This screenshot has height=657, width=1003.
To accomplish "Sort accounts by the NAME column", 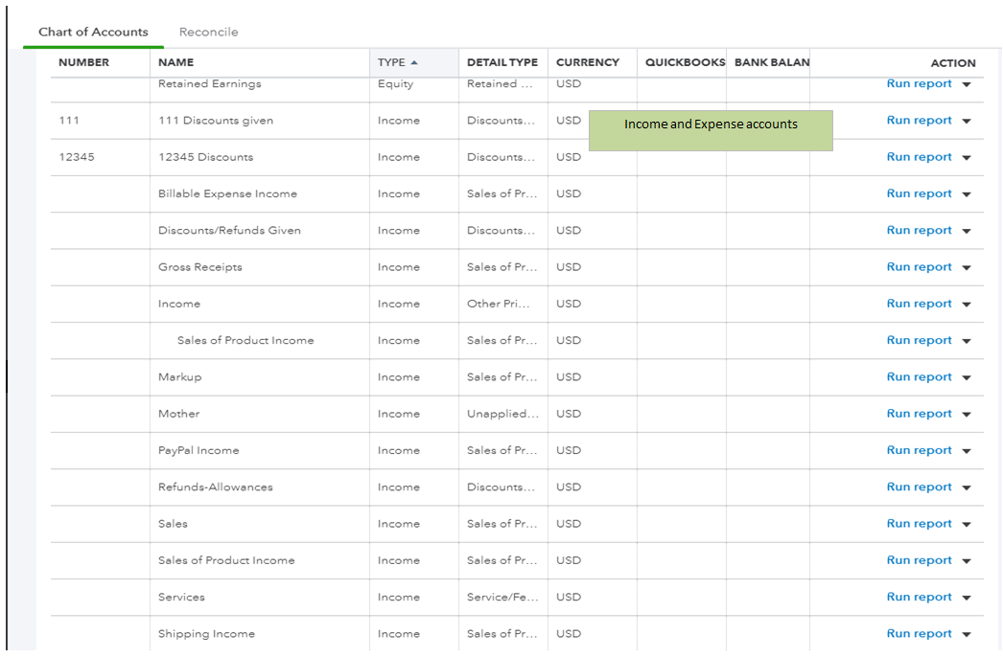I will 173,62.
